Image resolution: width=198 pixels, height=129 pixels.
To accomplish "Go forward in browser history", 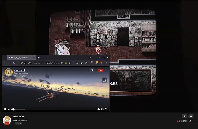I will (x=9, y=63).
